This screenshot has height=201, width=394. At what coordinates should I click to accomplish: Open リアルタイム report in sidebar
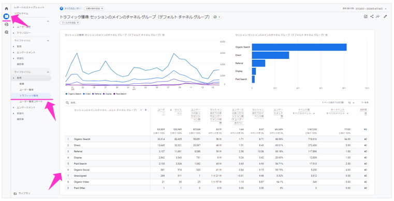21,13
